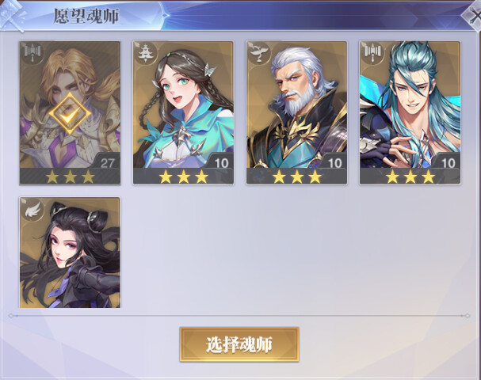Click lamp class icon on elder's card

258,53
